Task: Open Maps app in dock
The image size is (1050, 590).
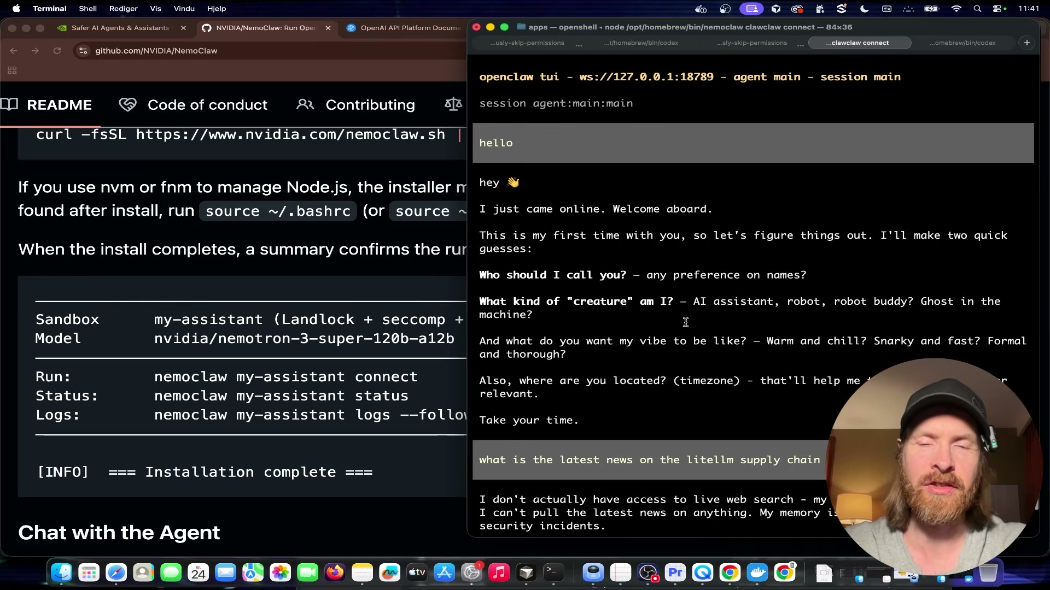Action: point(253,573)
